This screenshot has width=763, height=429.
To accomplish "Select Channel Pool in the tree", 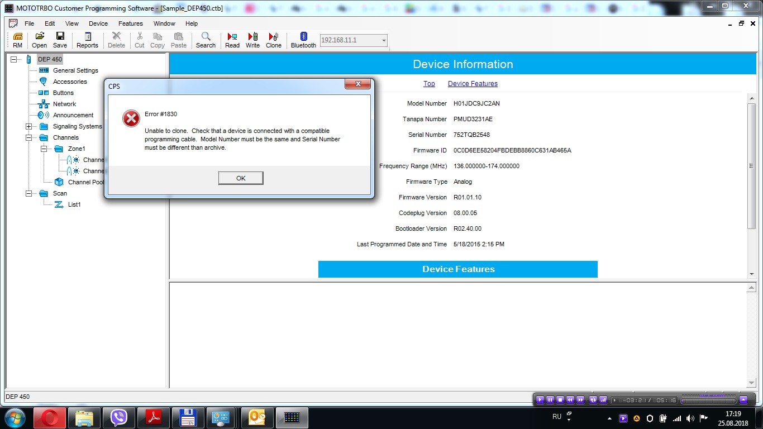I will pyautogui.click(x=86, y=182).
